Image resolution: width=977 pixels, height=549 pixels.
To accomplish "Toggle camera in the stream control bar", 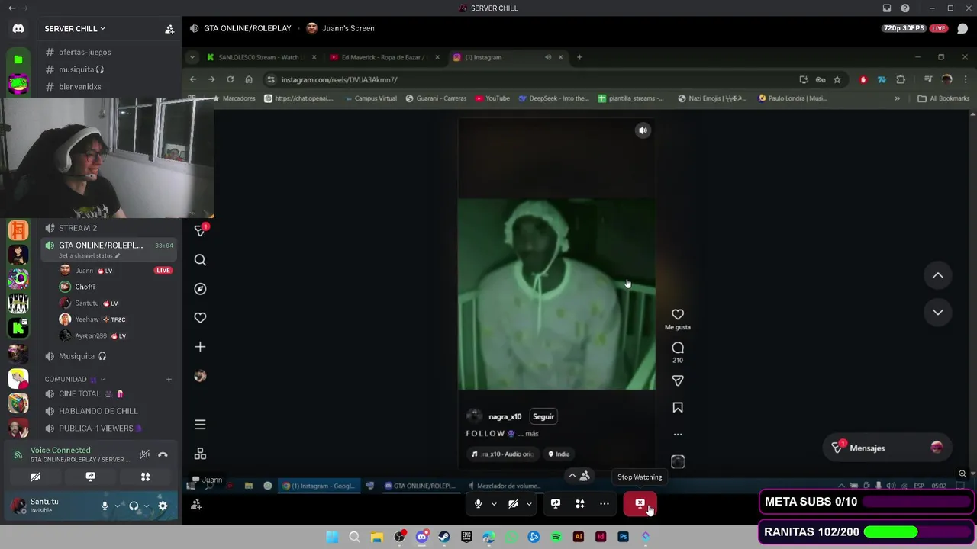I will [513, 503].
